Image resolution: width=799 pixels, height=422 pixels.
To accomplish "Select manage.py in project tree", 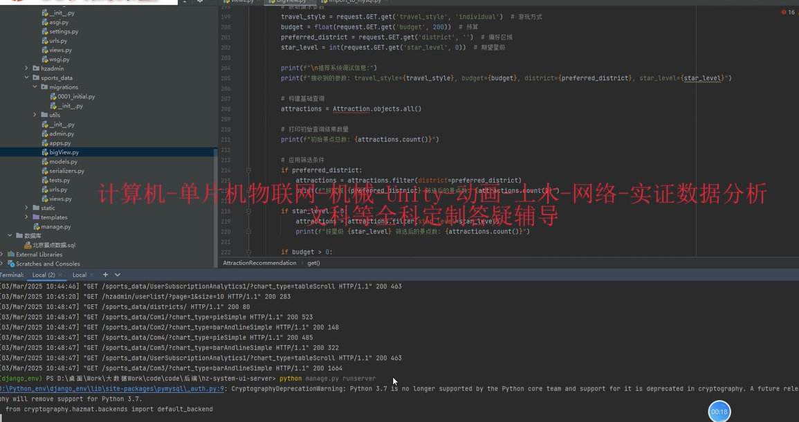I will [56, 226].
